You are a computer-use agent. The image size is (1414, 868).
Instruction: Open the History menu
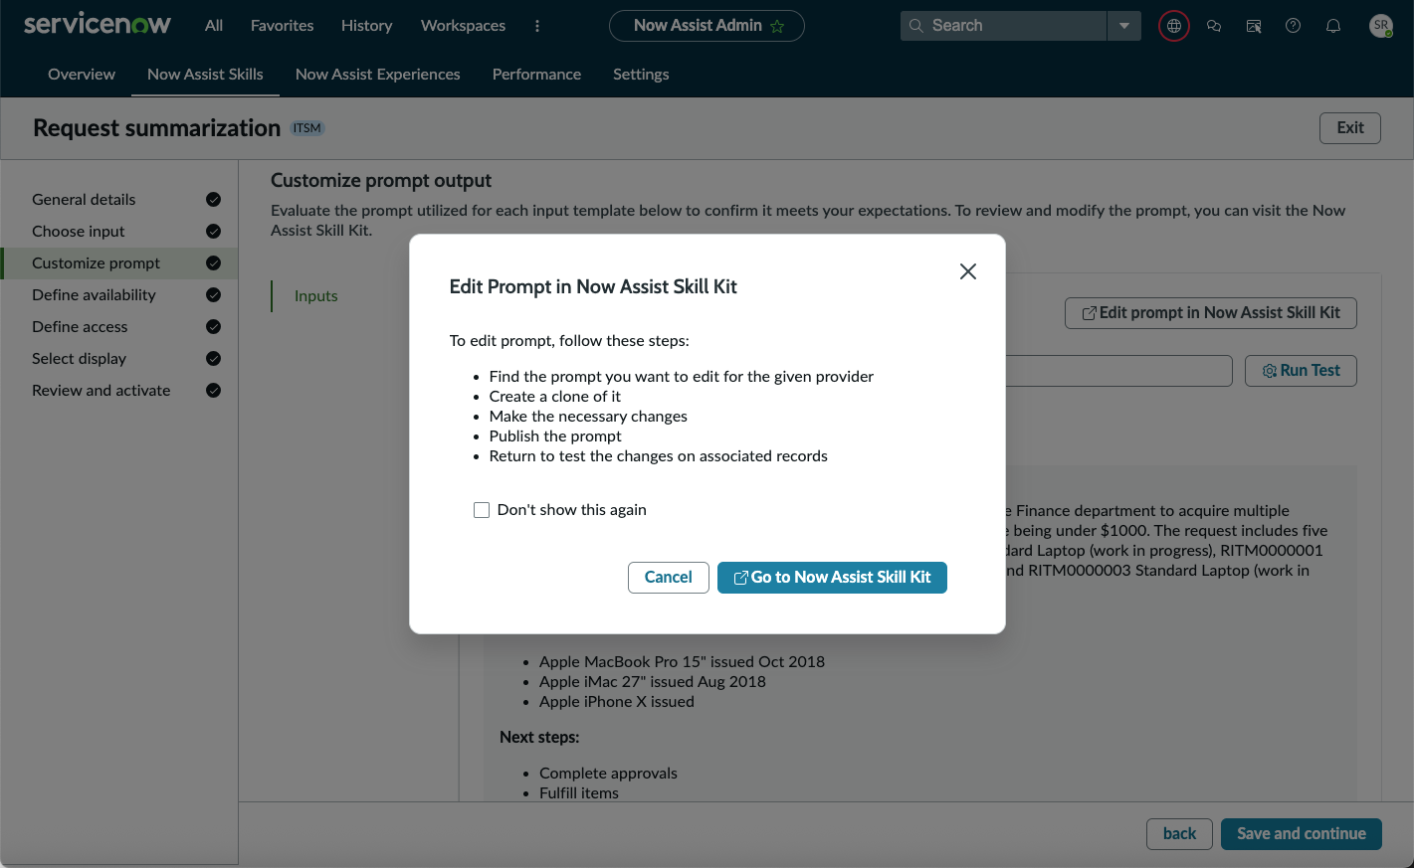pyautogui.click(x=366, y=26)
